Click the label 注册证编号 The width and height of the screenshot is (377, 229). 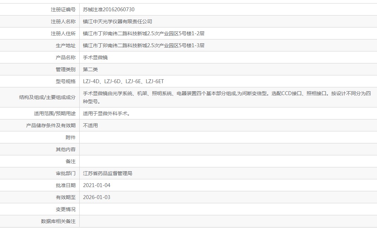[63, 10]
